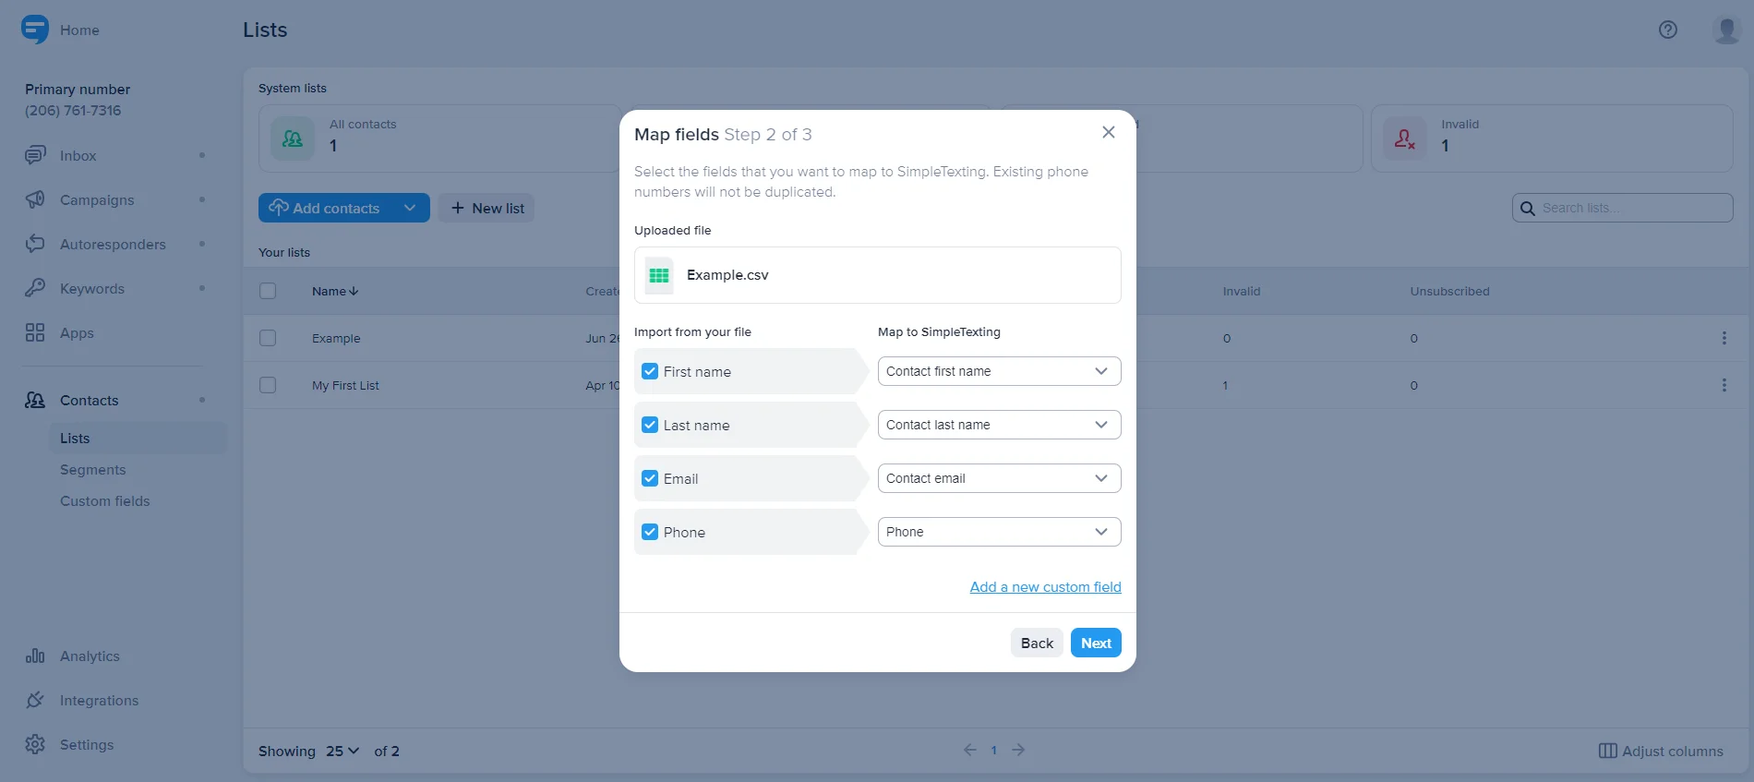Uncheck the First name field checkbox
Viewport: 1754px width, 782px height.
click(x=650, y=371)
